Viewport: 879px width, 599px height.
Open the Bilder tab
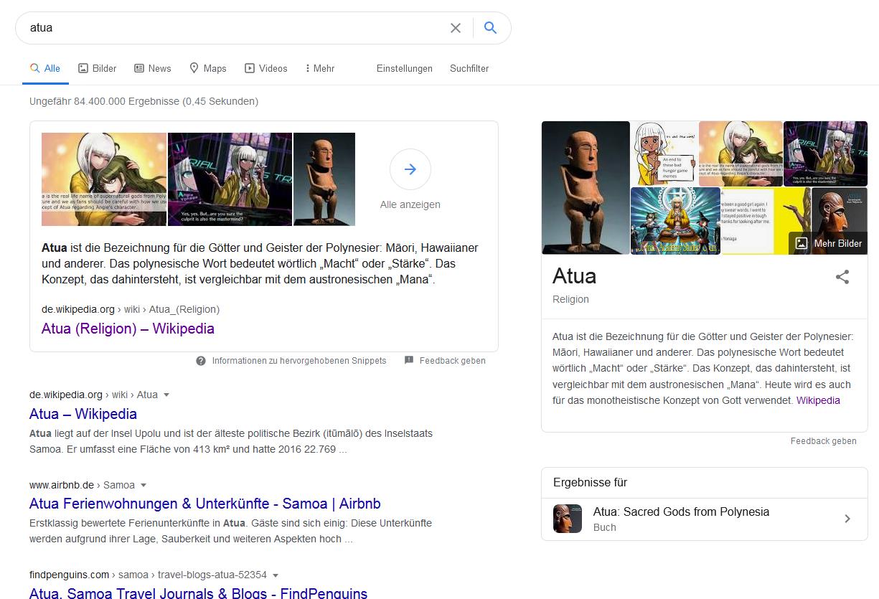(x=97, y=68)
